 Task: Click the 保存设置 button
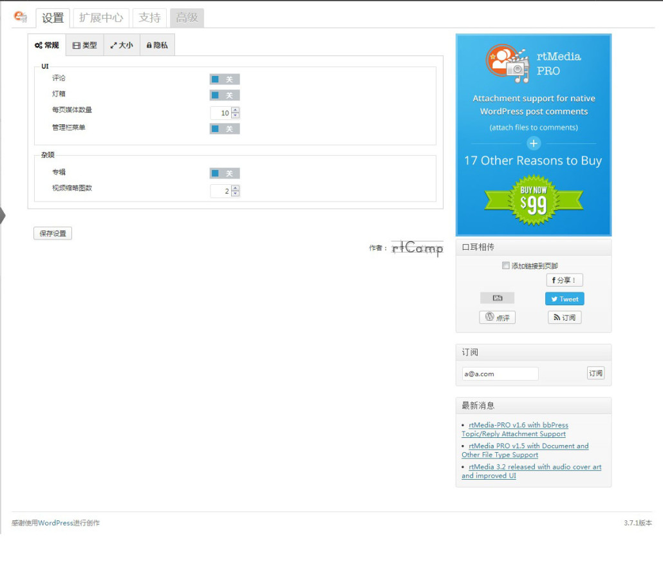53,233
